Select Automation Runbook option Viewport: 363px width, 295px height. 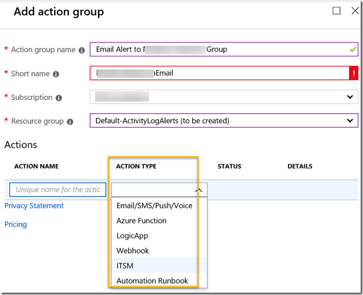[x=152, y=280]
